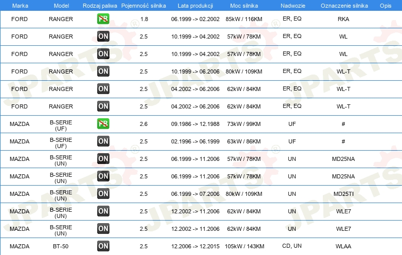Select the ER, EQ cell in the RKA row
The width and height of the screenshot is (402, 255).
pyautogui.click(x=292, y=19)
